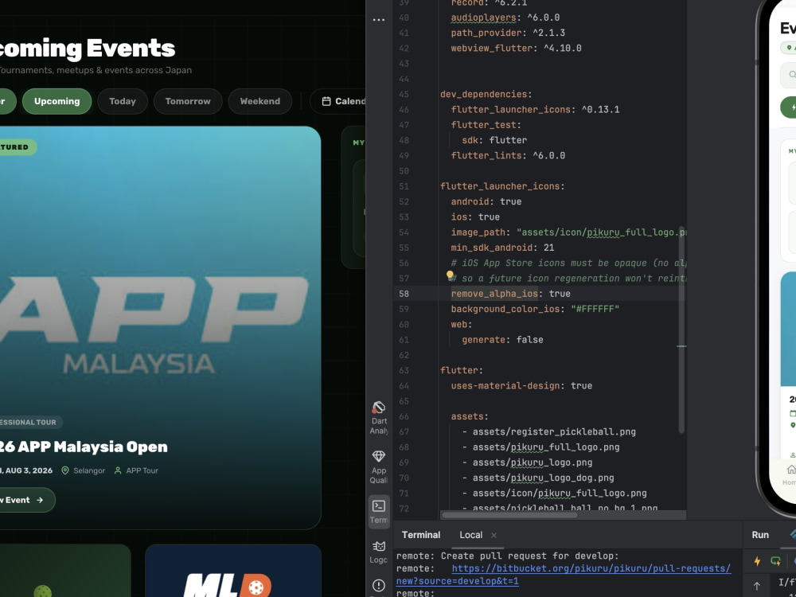Click the green hot restart icon
The height and width of the screenshot is (597, 796).
[x=775, y=561]
